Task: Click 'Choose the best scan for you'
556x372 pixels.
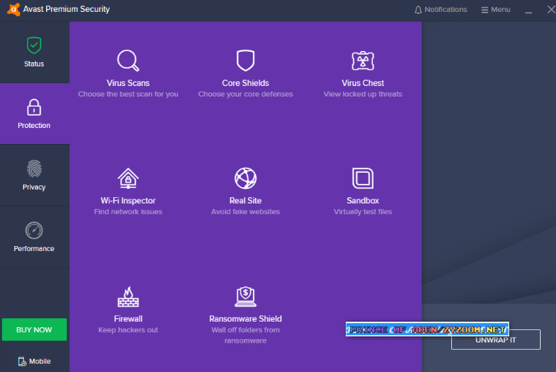Action: (128, 94)
